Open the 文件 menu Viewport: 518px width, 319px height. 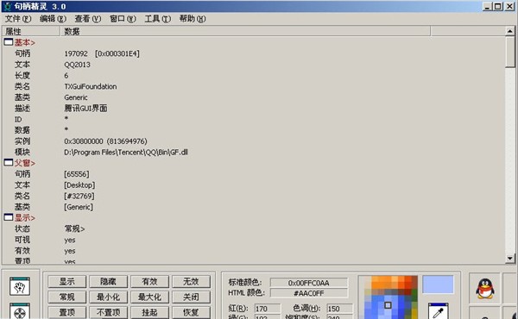point(18,19)
